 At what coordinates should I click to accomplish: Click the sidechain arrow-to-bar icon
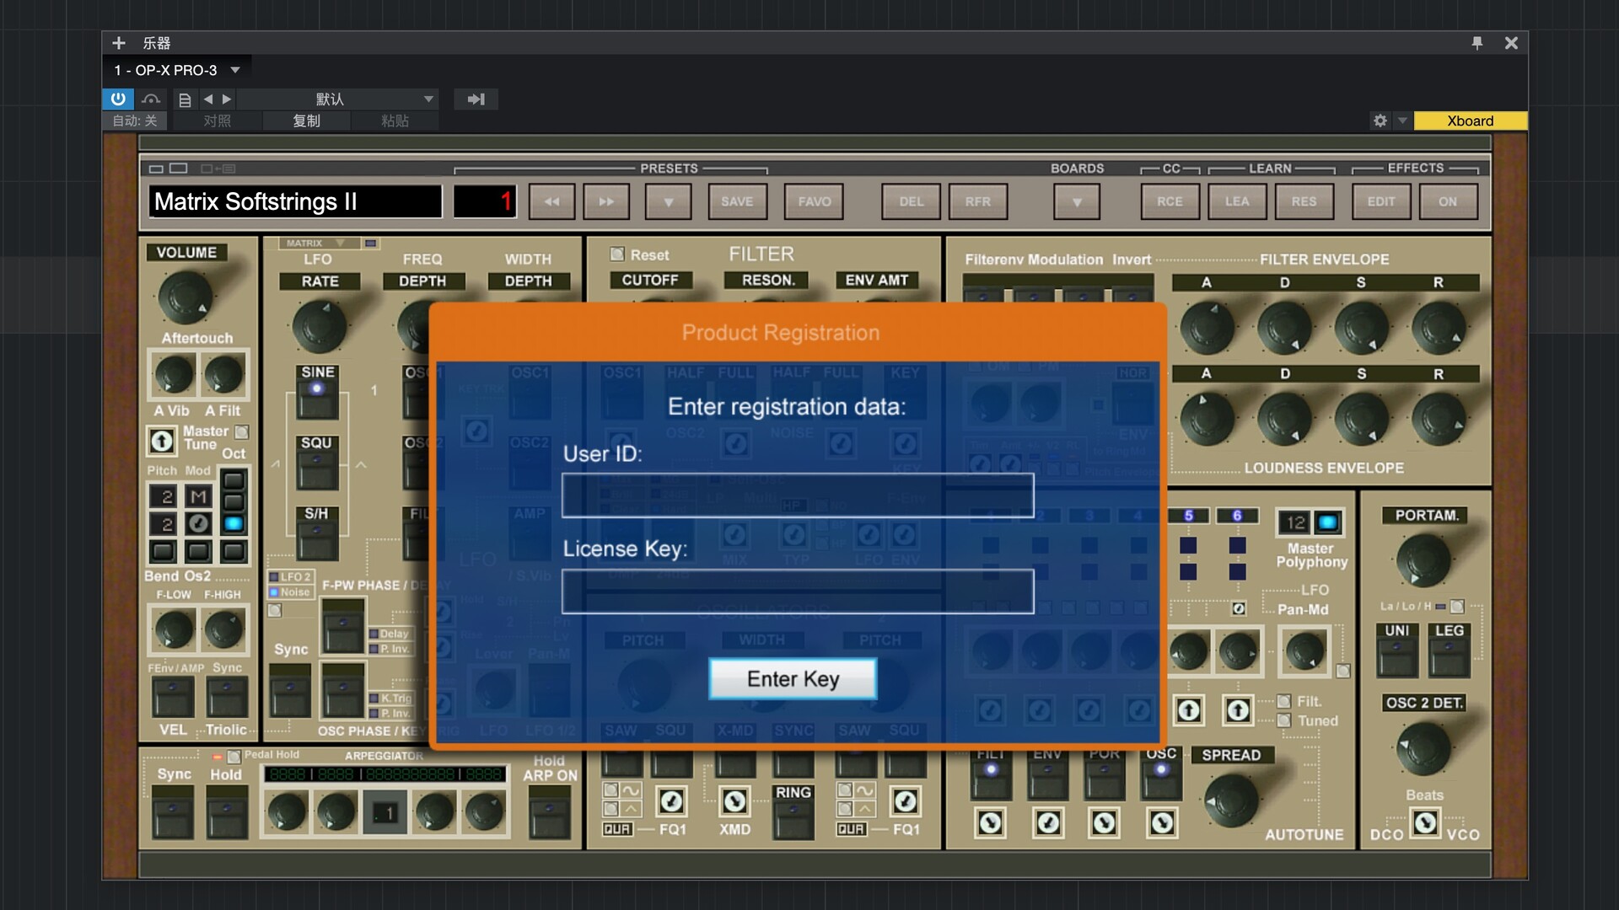476,99
